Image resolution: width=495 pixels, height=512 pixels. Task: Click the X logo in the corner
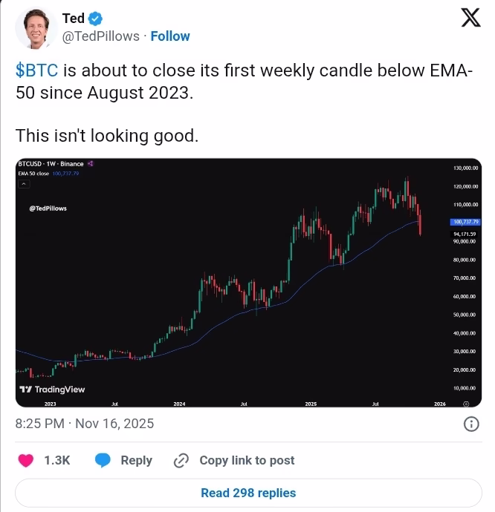tap(470, 18)
